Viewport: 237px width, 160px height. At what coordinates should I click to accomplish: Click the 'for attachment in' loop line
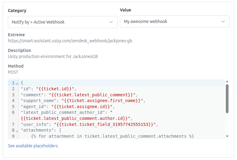click(113, 136)
